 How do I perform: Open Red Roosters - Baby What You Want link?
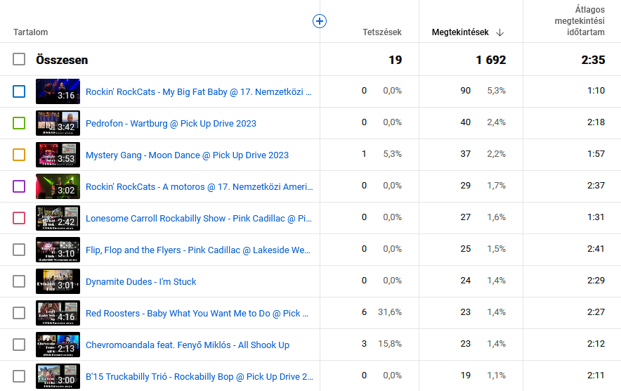pos(192,314)
